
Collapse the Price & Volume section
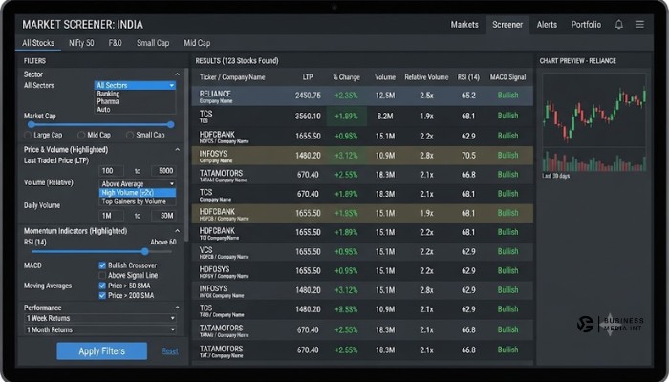pyautogui.click(x=178, y=150)
